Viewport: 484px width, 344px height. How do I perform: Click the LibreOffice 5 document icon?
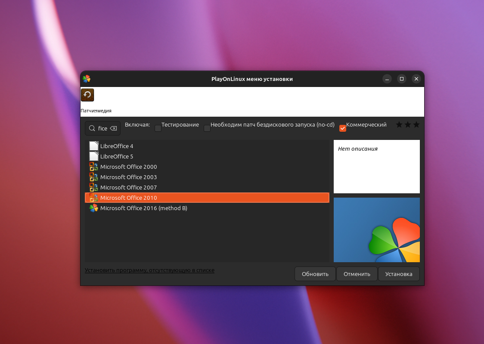tap(93, 156)
